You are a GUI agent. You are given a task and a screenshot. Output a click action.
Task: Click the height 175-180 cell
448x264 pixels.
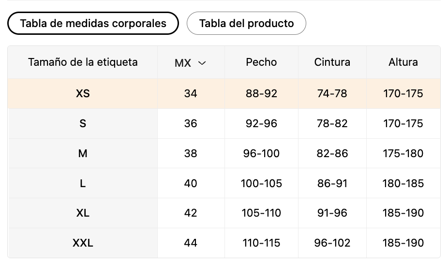point(403,154)
